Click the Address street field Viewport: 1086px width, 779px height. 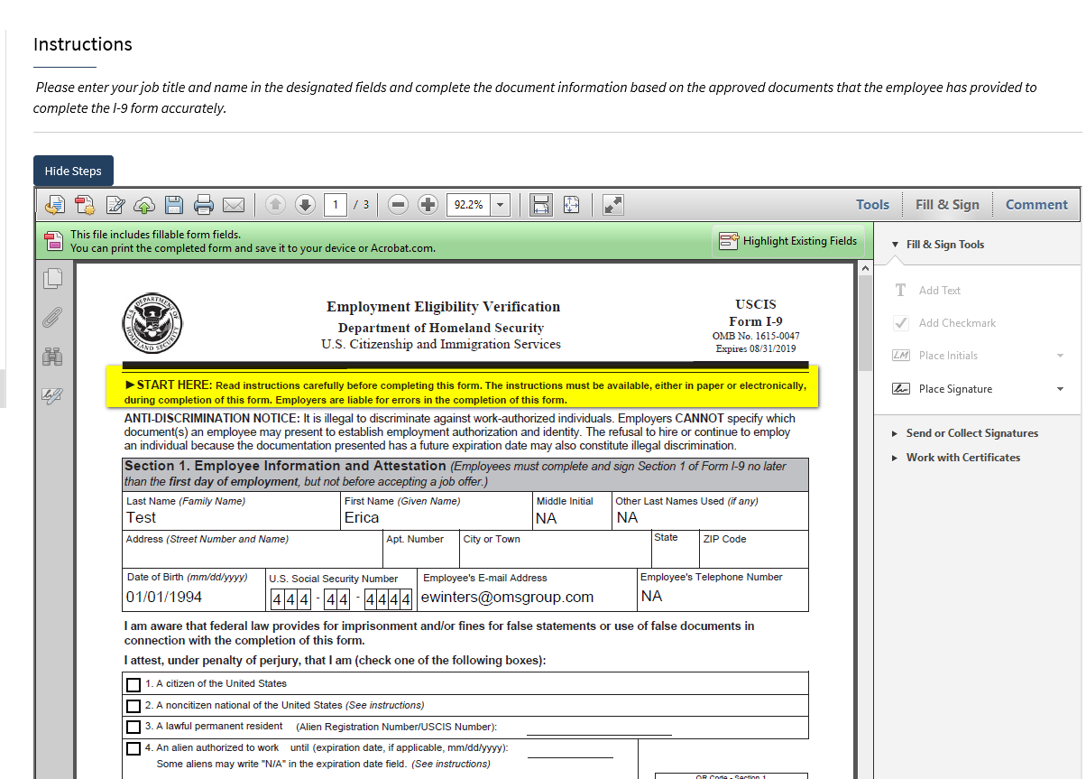(253, 549)
